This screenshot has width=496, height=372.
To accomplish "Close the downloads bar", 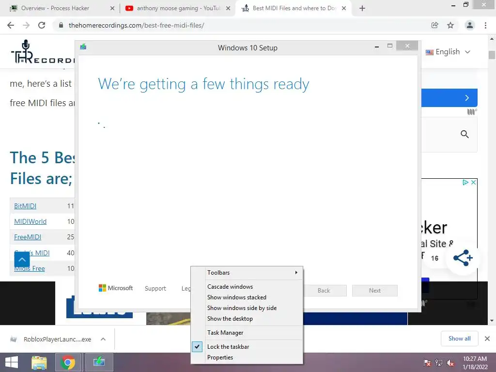I will click(x=487, y=339).
